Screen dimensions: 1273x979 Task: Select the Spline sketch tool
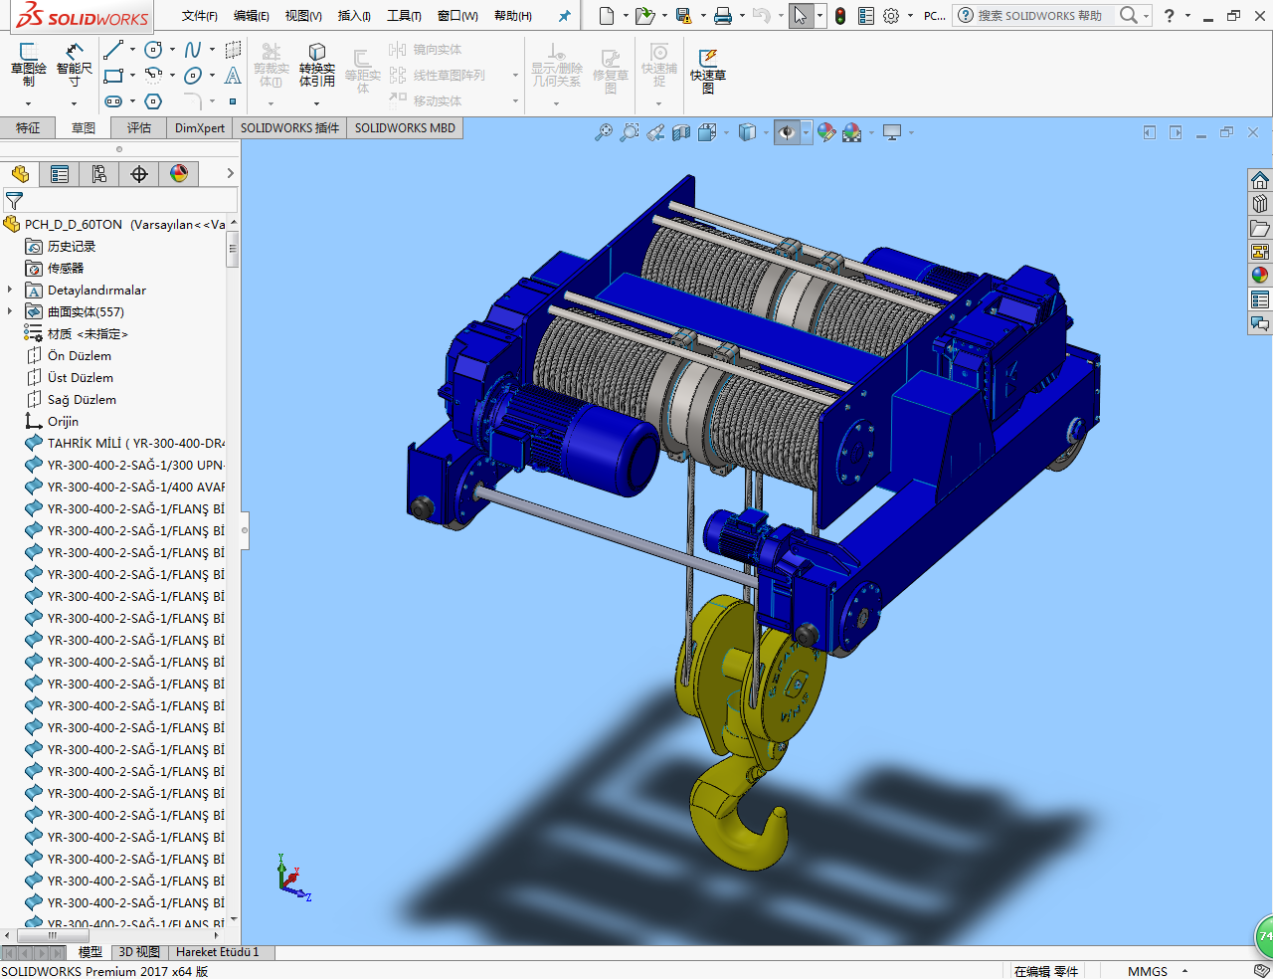tap(193, 50)
